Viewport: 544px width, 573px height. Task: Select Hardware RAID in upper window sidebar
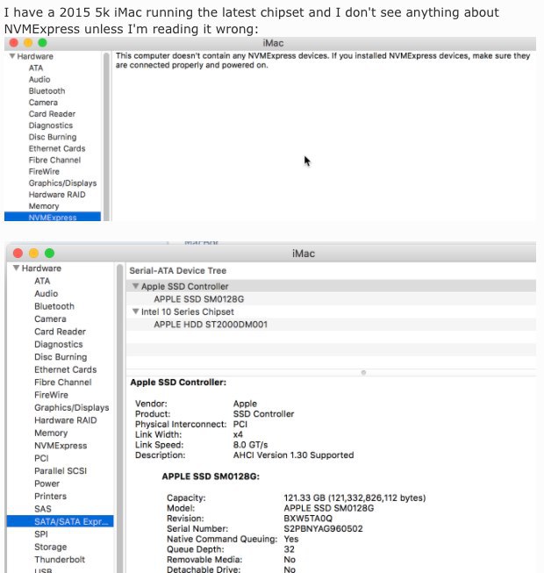[57, 195]
